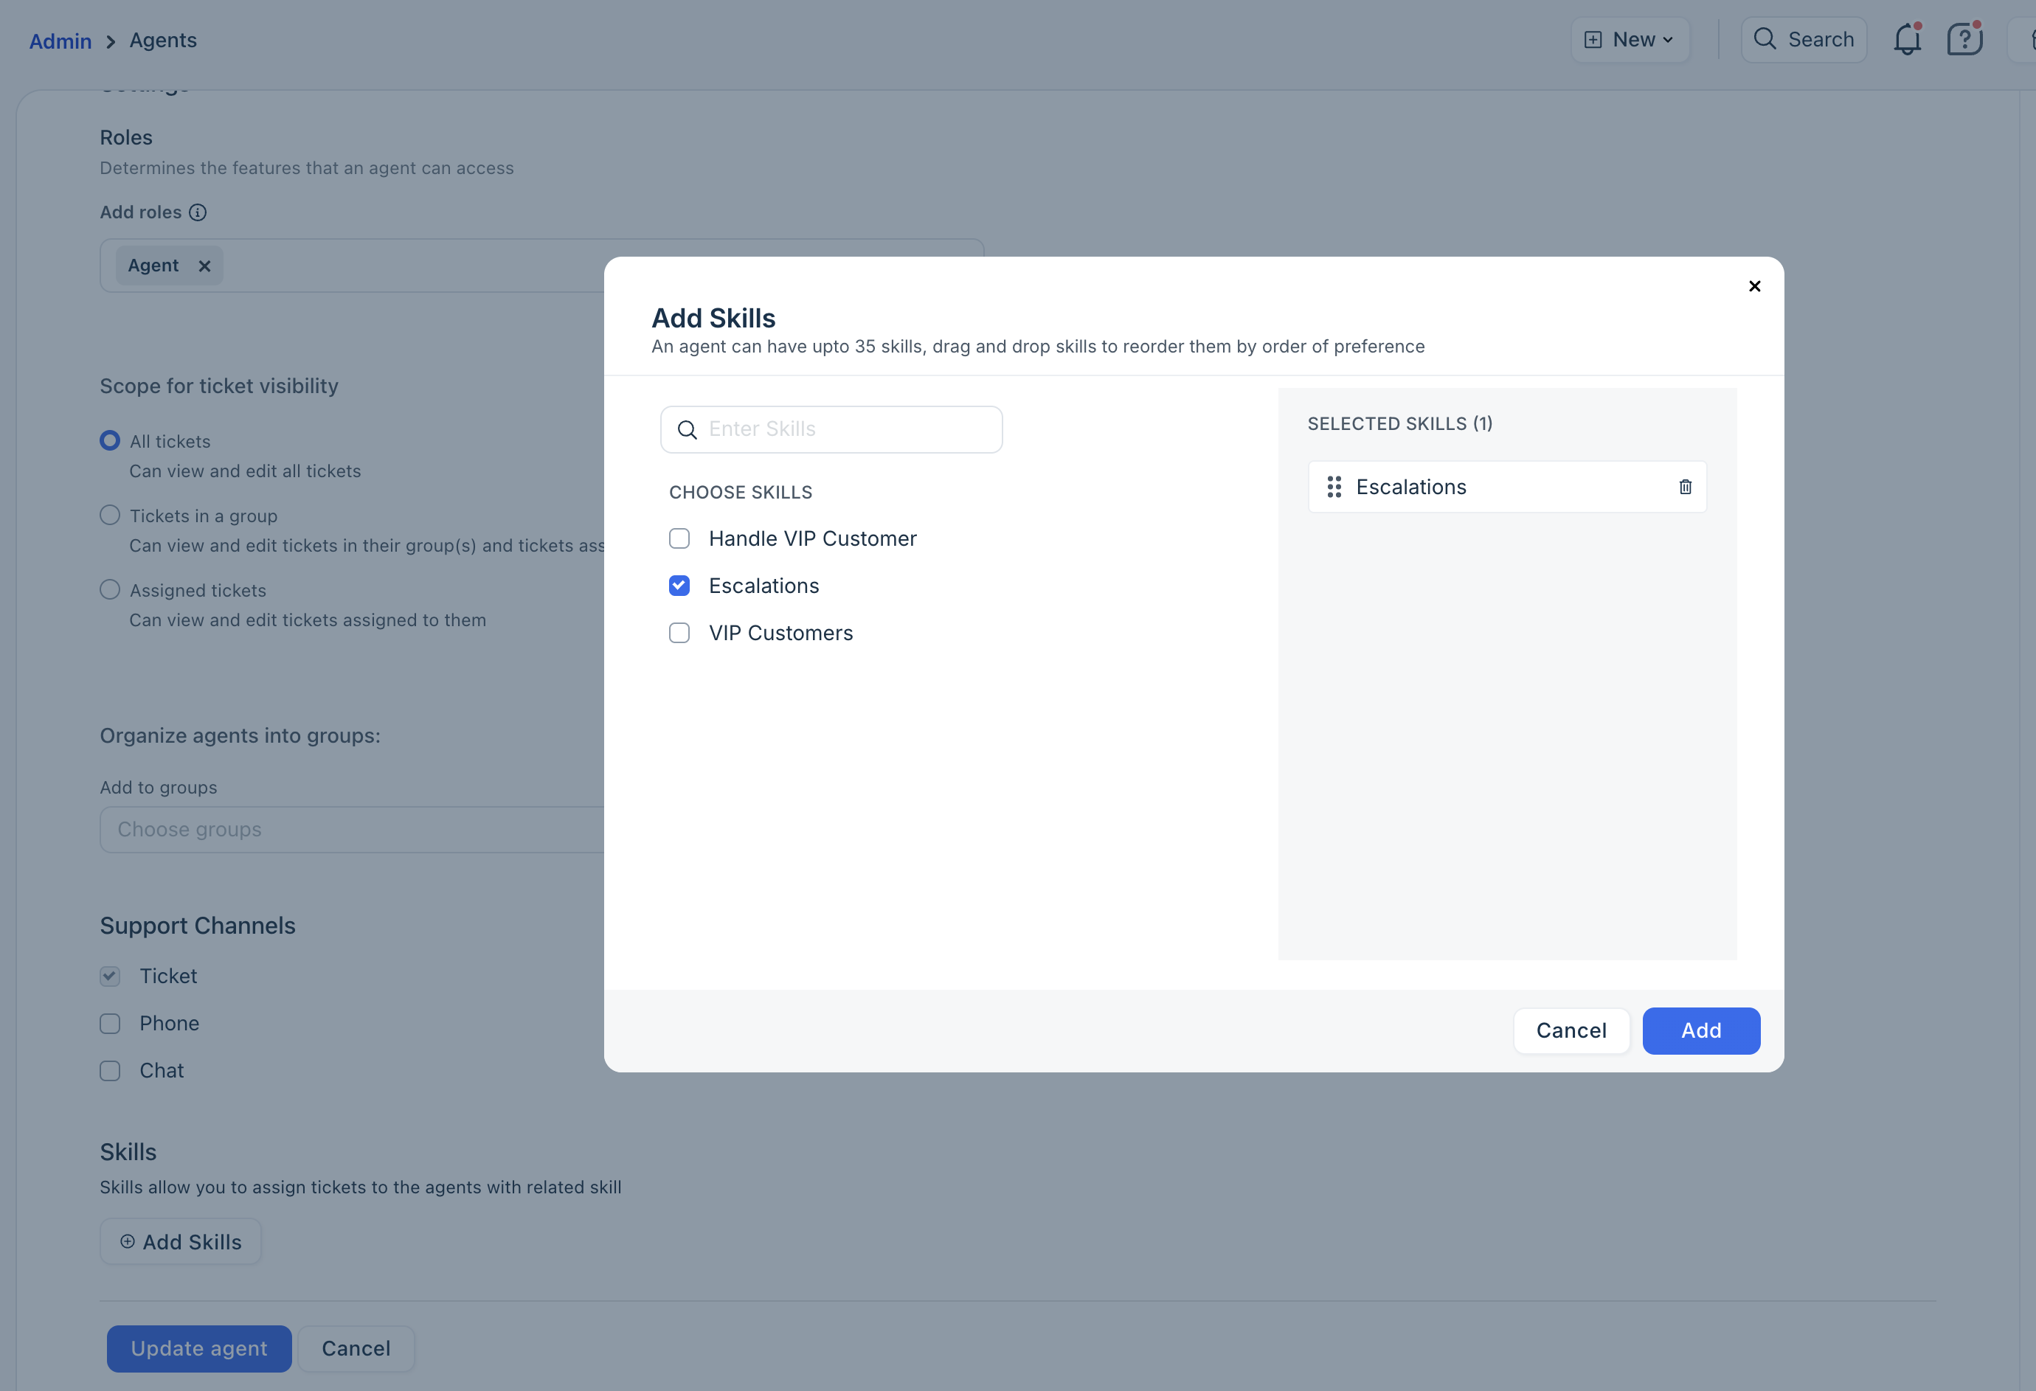
Task: Check the Handle VIP Customer skill
Action: coord(679,538)
